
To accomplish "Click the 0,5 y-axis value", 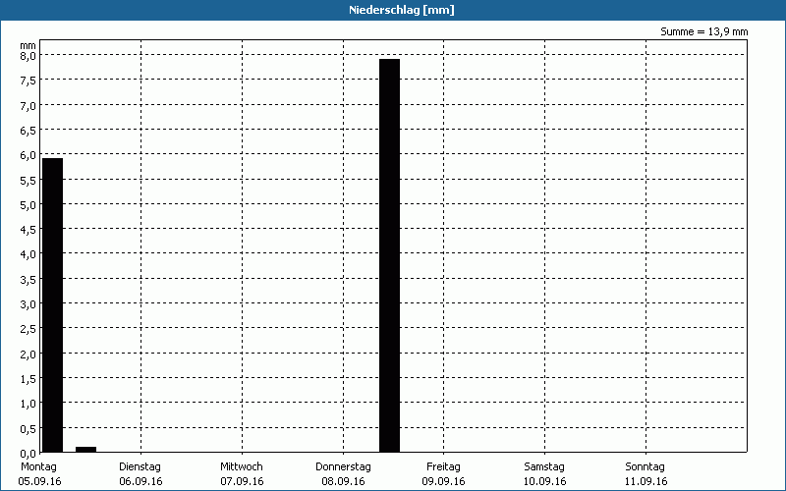I will click(28, 429).
